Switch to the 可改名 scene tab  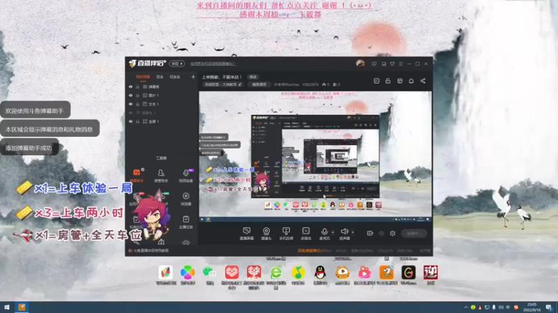pos(175,77)
